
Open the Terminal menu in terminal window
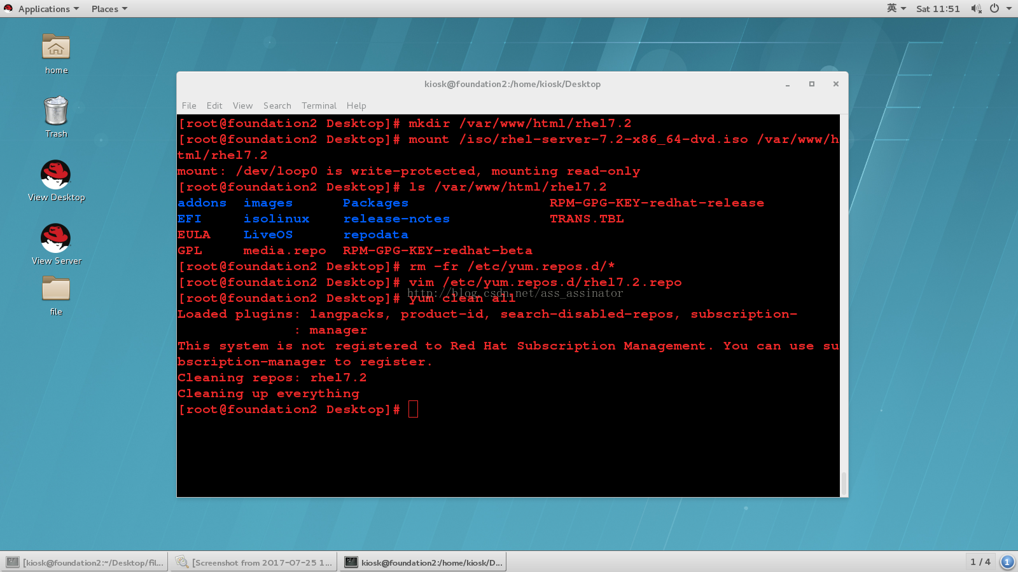coord(319,106)
